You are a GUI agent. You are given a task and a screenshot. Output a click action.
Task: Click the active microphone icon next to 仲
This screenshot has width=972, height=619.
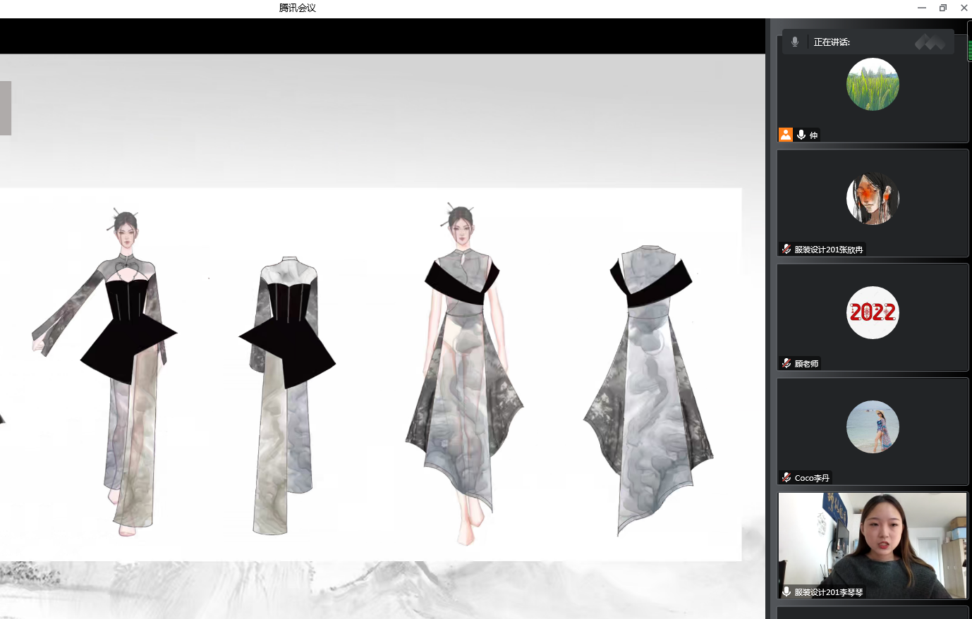click(x=801, y=135)
